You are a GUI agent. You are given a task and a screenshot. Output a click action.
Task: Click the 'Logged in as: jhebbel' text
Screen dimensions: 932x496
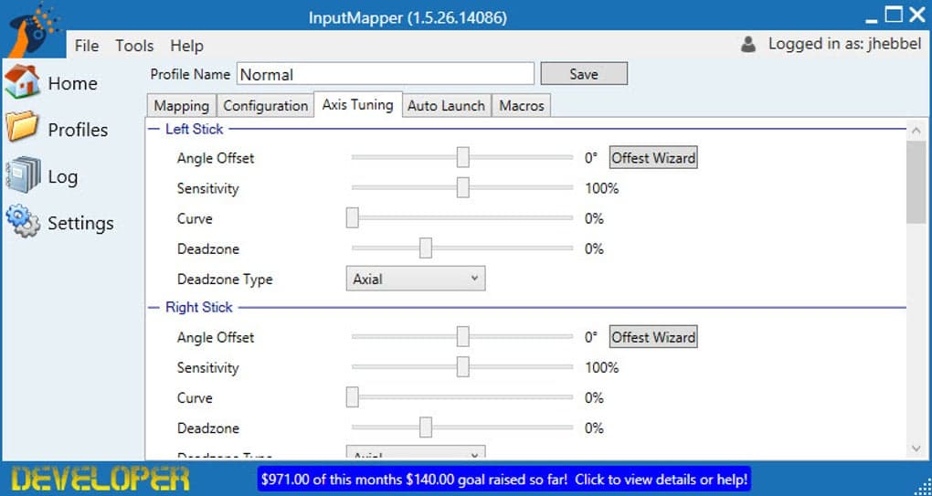coord(844,44)
